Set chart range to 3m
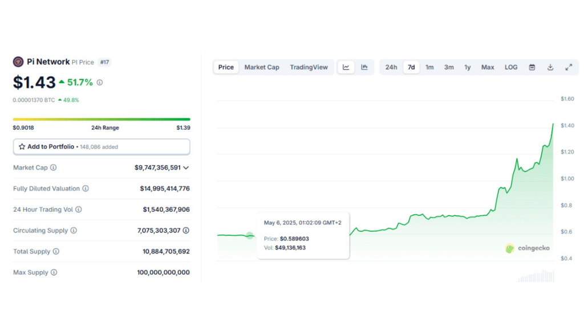Viewport: 584px width, 328px height. [449, 67]
